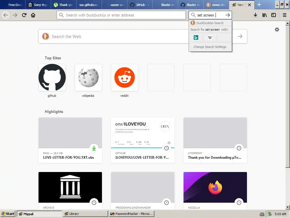Click the Top Sites section heading
The height and width of the screenshot is (218, 290).
pos(53,58)
